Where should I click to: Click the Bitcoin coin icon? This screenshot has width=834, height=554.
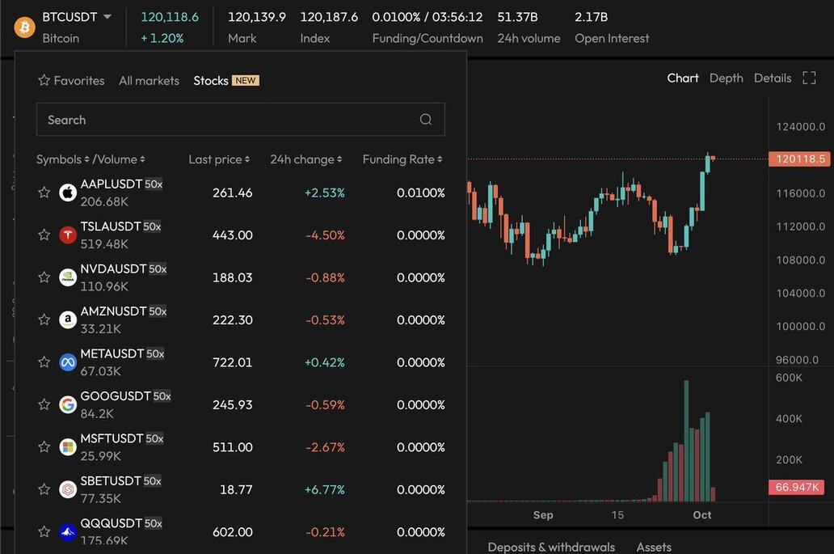pyautogui.click(x=24, y=27)
